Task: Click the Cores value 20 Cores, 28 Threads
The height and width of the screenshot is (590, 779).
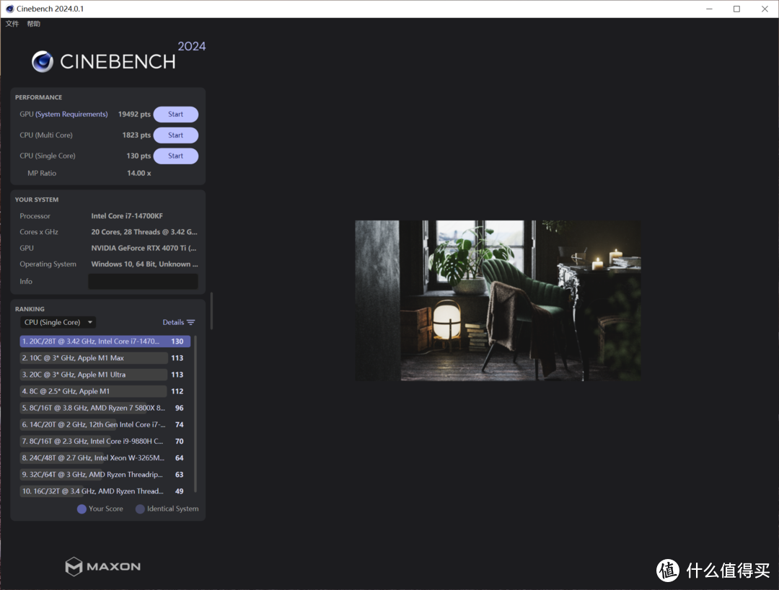Action: (x=144, y=232)
